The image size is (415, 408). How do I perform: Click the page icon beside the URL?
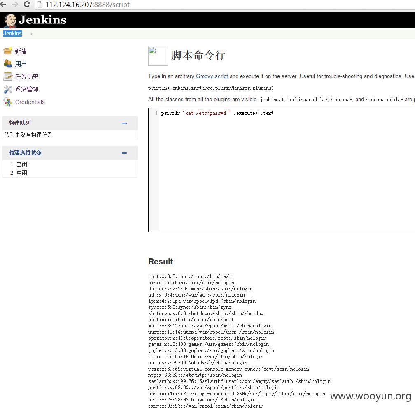point(40,5)
